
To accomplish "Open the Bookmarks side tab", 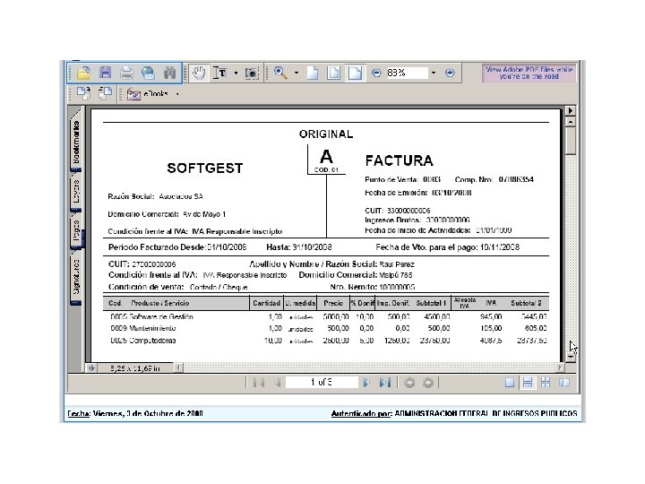I will click(76, 142).
